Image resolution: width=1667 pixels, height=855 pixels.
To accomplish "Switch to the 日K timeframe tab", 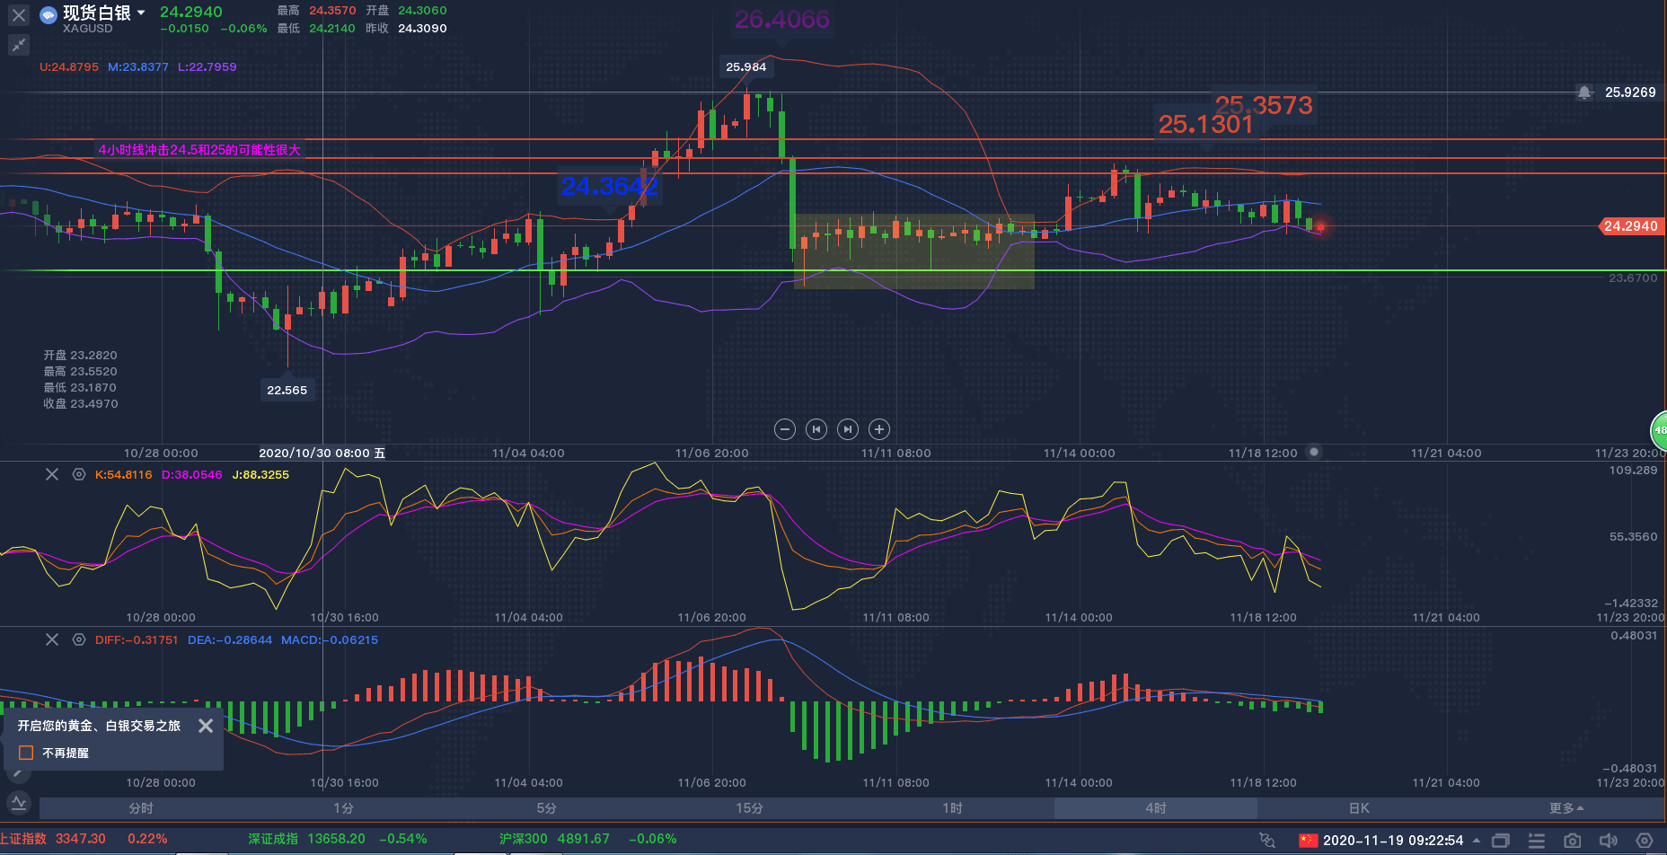I will click(x=1359, y=808).
